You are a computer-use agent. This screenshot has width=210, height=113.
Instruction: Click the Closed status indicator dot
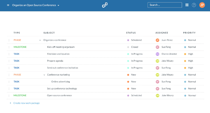128,47
